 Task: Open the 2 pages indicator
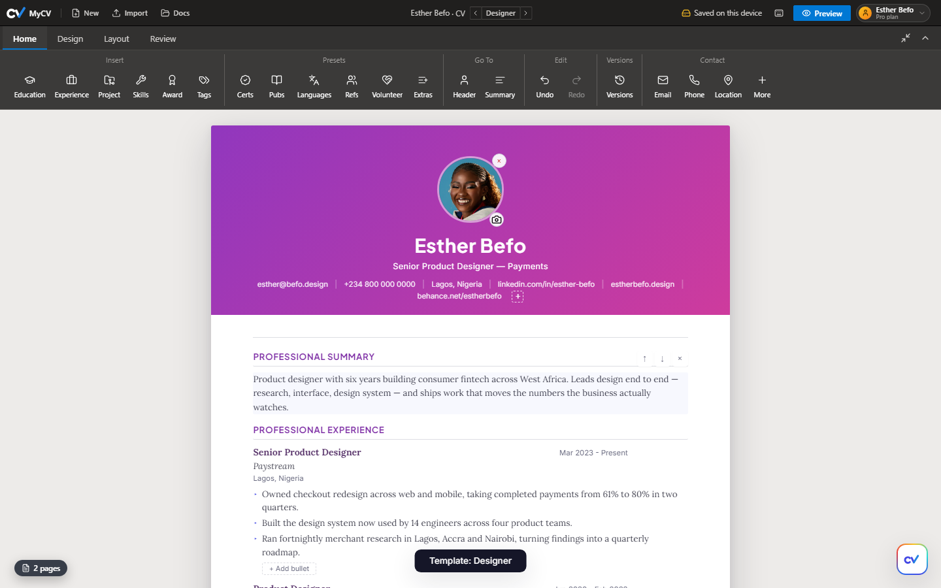(x=41, y=568)
